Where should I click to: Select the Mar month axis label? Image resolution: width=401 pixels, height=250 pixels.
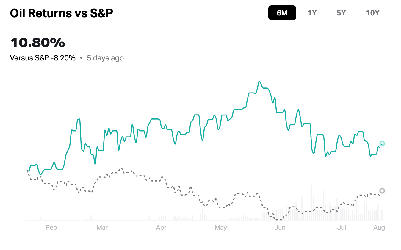click(102, 228)
